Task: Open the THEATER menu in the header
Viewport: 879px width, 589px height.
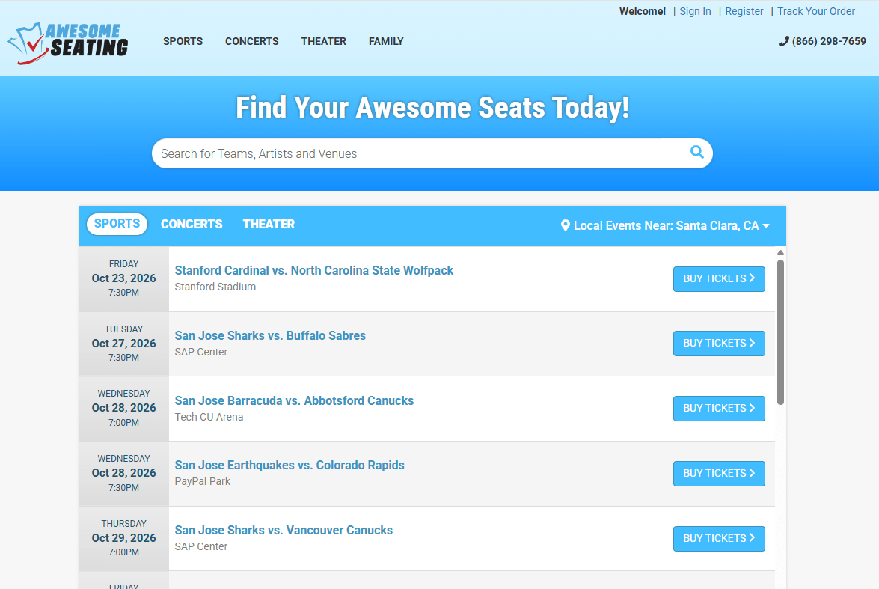Action: coord(323,41)
